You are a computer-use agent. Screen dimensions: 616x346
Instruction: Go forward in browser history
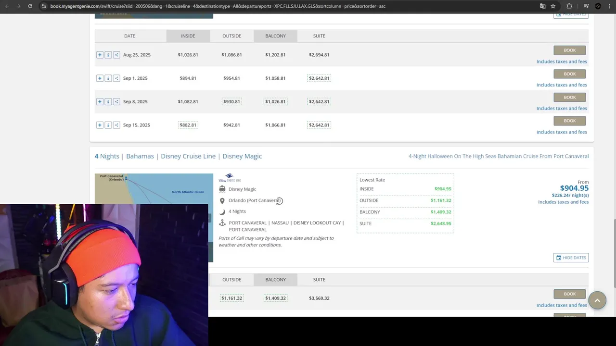tap(18, 6)
